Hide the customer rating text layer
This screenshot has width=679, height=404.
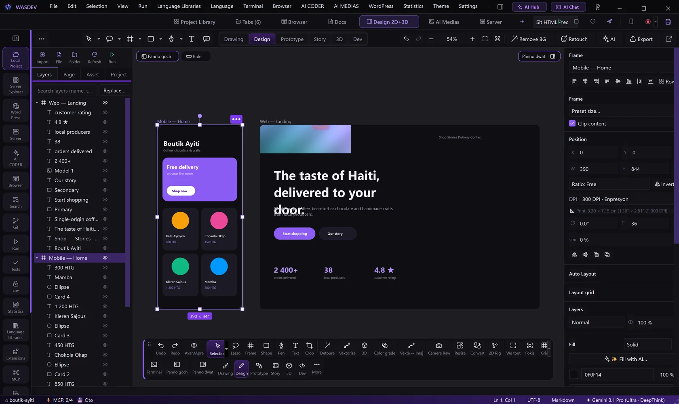105,113
